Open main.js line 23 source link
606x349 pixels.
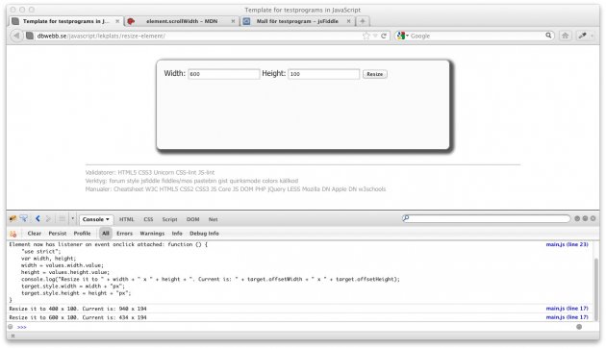coord(567,244)
